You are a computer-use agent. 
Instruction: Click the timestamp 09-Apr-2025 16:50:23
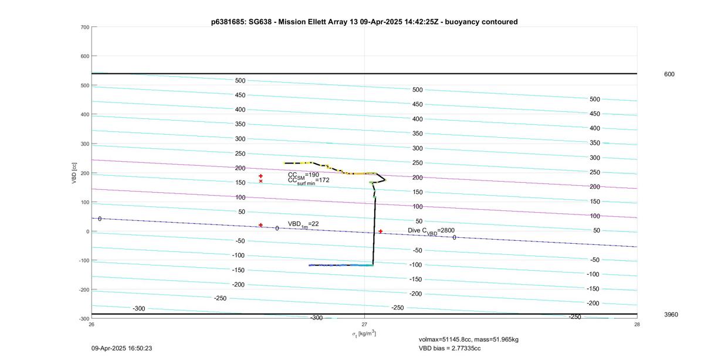point(122,348)
